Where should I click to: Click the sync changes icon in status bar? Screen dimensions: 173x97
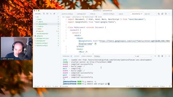42,86
